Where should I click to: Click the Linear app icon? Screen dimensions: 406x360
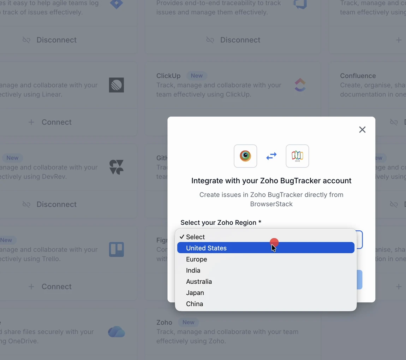point(116,85)
